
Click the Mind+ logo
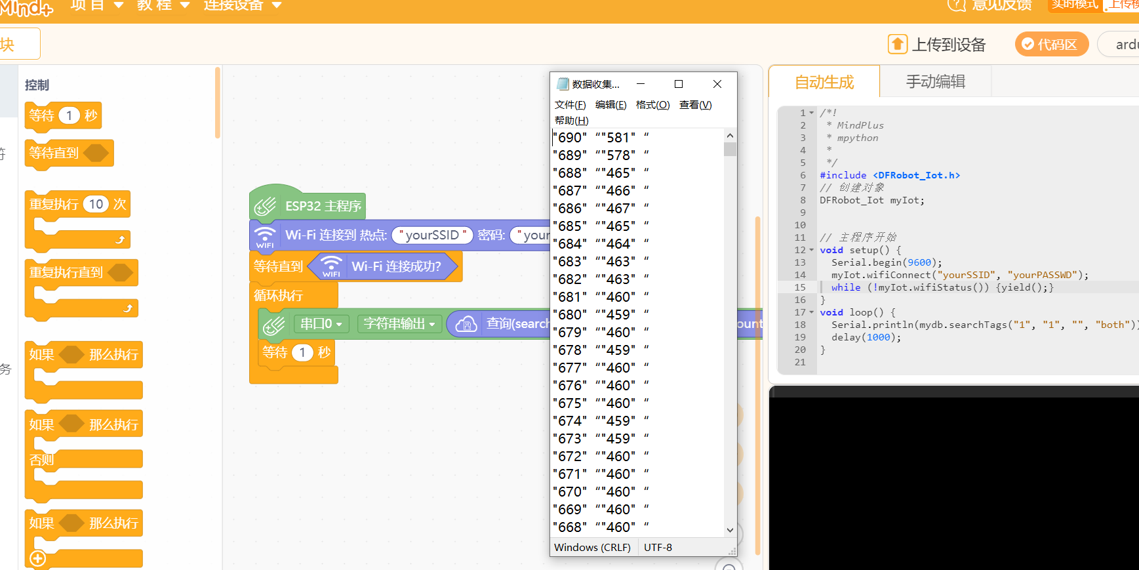click(28, 7)
